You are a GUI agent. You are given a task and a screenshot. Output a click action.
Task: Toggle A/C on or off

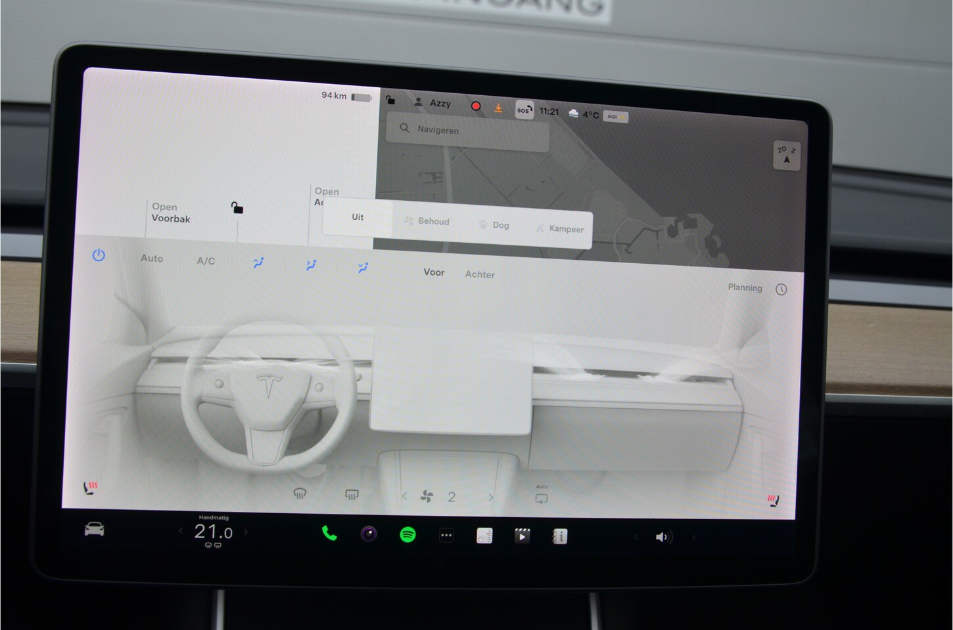coord(206,261)
